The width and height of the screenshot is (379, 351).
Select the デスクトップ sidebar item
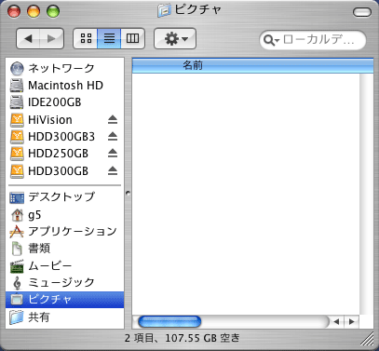[65, 197]
